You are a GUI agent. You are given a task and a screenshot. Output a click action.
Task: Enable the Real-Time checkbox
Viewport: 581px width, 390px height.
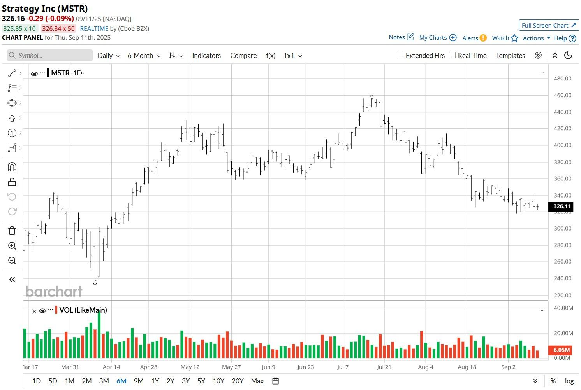tap(452, 55)
